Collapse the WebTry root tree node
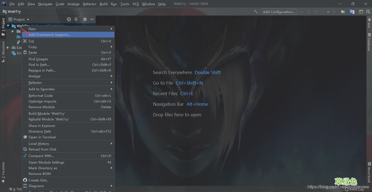The height and width of the screenshot is (192, 372). (8, 26)
